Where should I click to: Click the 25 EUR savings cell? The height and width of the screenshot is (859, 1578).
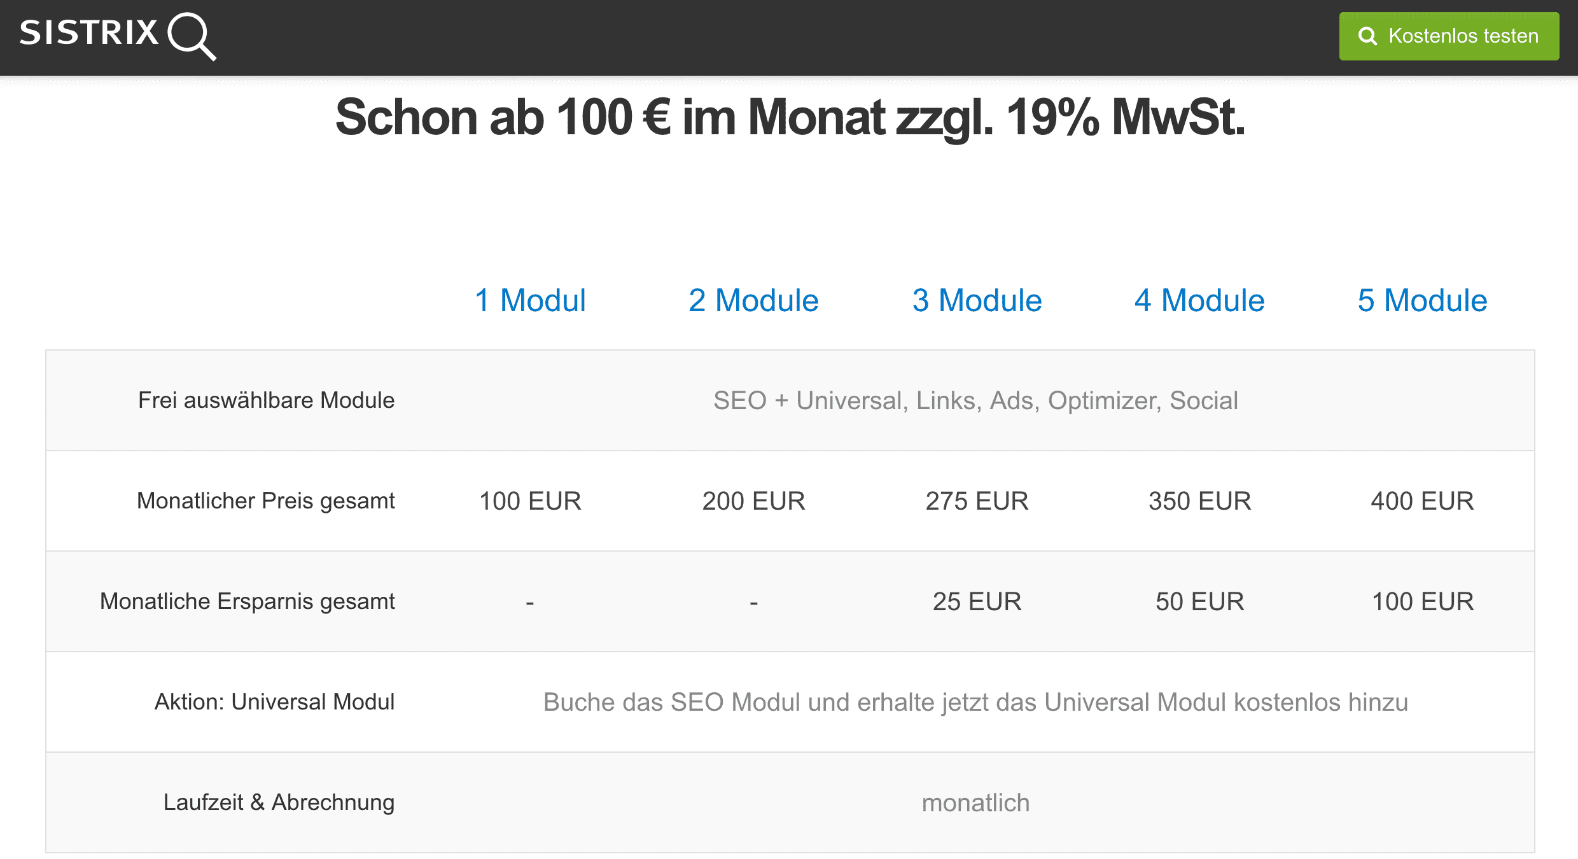pos(977,601)
